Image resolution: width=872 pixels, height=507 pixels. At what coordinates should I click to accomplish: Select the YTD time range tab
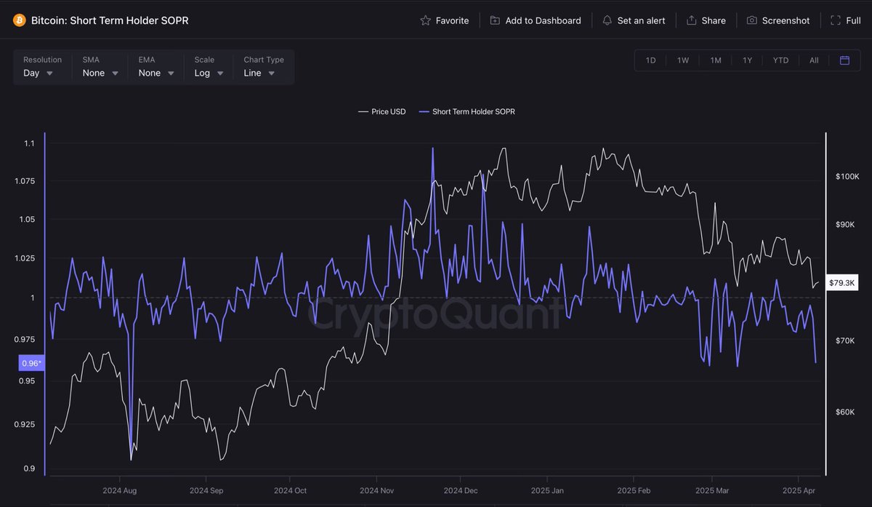point(780,60)
